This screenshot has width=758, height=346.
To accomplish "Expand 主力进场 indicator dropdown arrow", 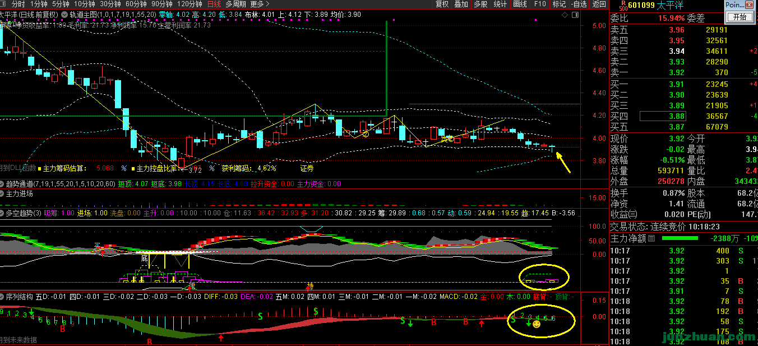I will (x=2, y=194).
